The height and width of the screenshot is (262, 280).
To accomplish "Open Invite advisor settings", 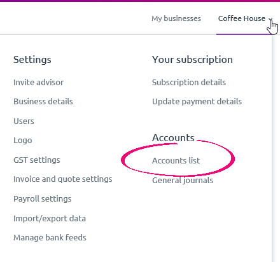I will click(x=38, y=82).
